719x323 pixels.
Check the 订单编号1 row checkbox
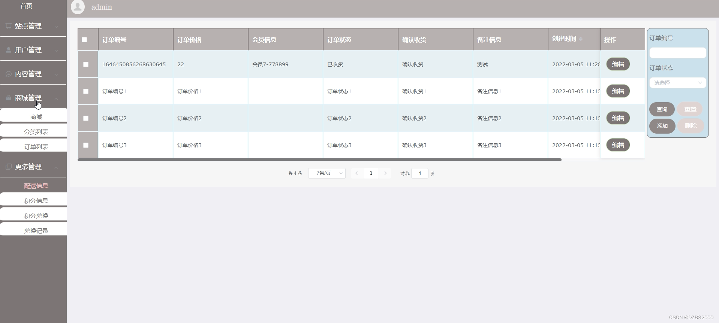point(86,91)
